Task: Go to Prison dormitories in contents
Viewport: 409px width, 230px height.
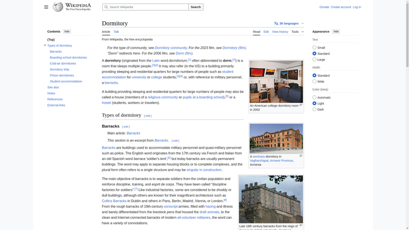Action: (x=62, y=75)
